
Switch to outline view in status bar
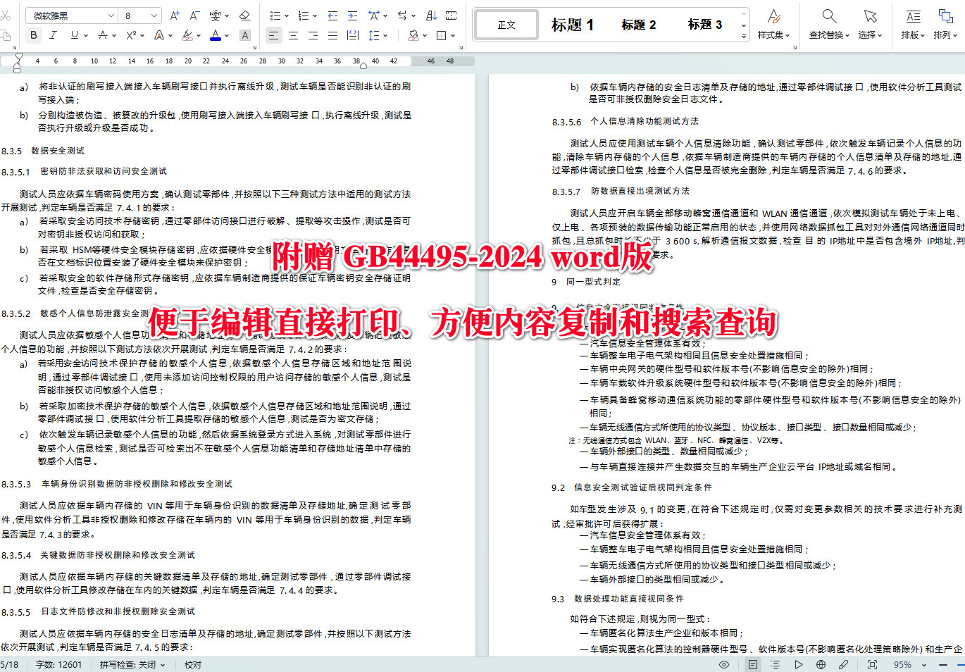pos(776,664)
